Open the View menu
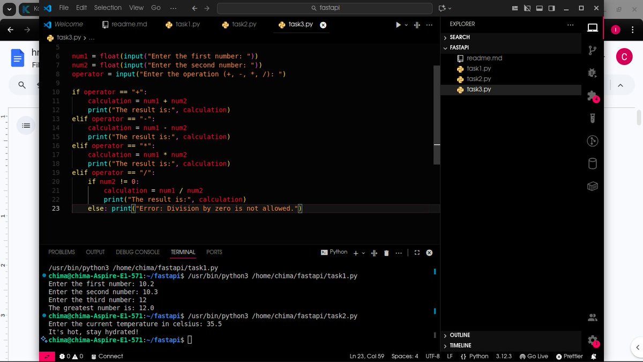This screenshot has height=362, width=643. click(x=136, y=8)
